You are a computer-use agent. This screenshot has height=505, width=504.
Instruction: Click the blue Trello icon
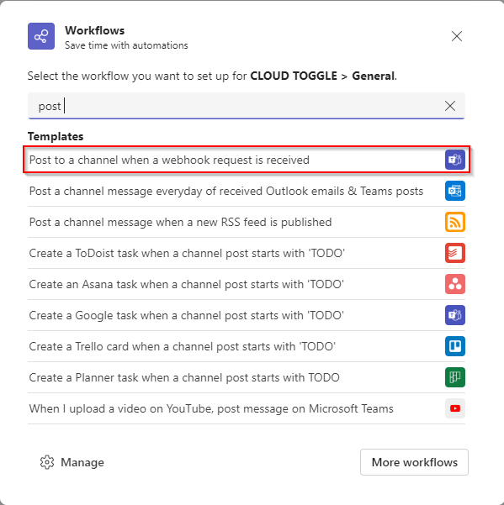click(455, 346)
